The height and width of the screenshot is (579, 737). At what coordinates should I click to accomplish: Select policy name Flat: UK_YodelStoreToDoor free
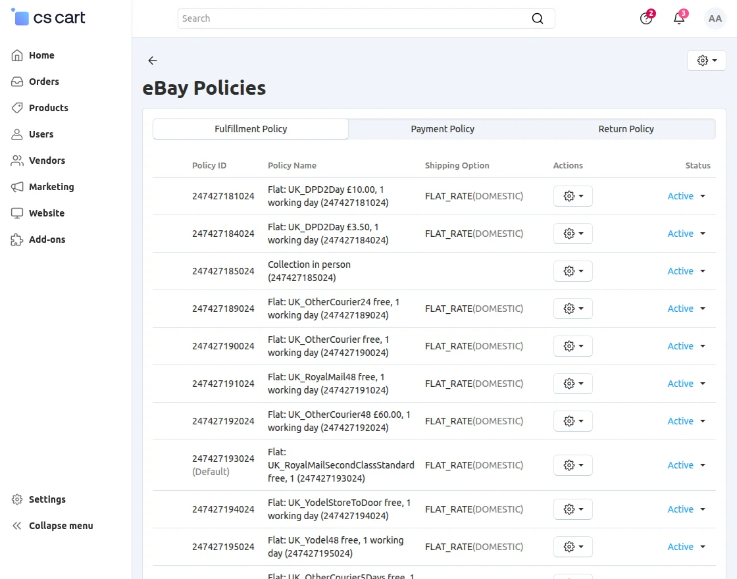[339, 509]
